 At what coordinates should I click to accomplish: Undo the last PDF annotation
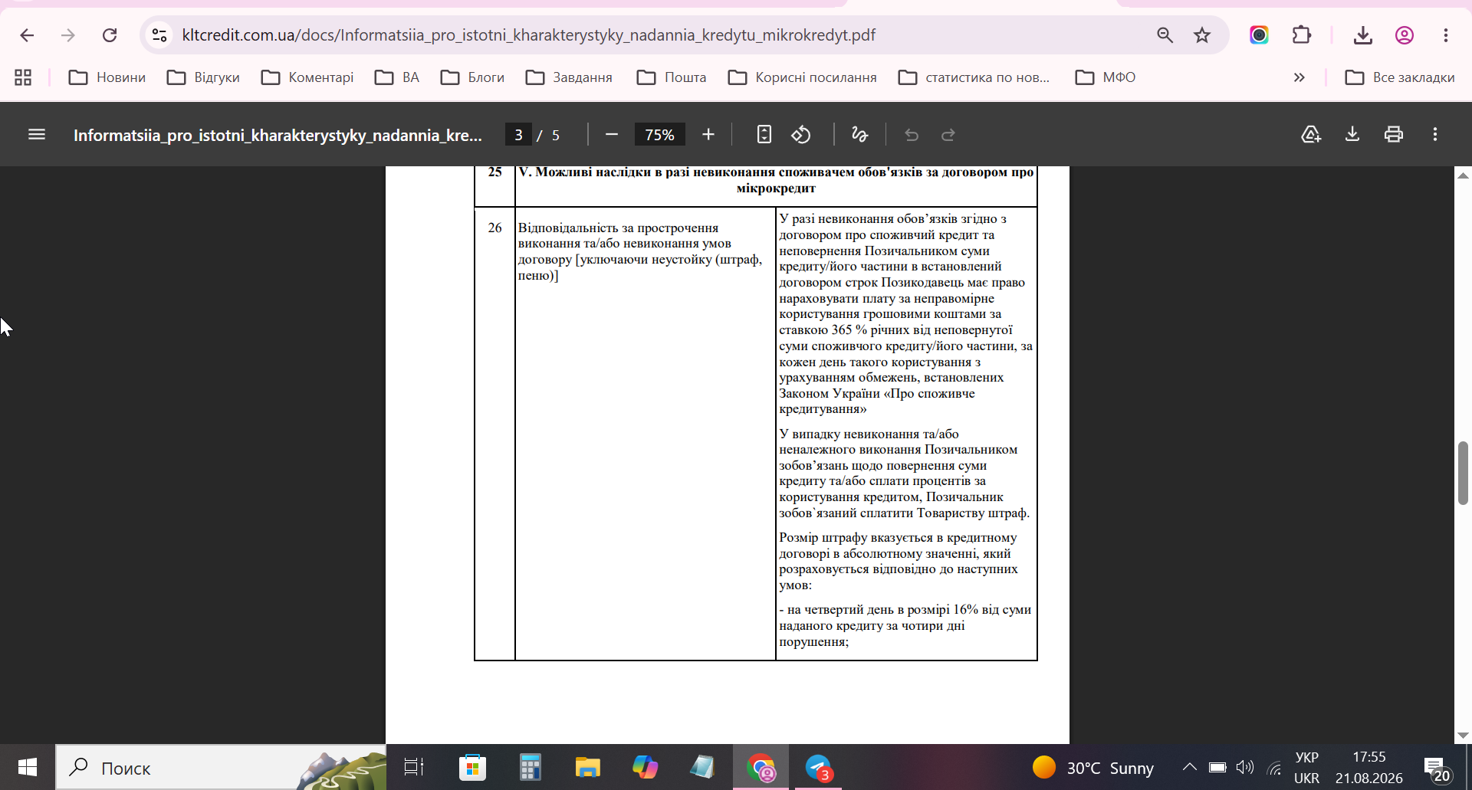[x=912, y=135]
